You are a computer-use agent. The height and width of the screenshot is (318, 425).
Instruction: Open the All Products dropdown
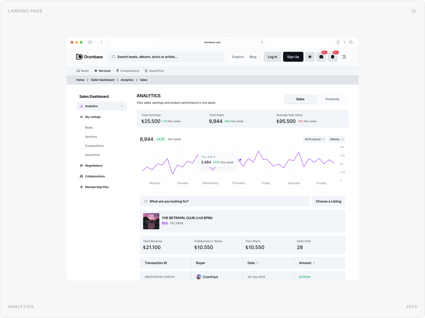pos(315,139)
